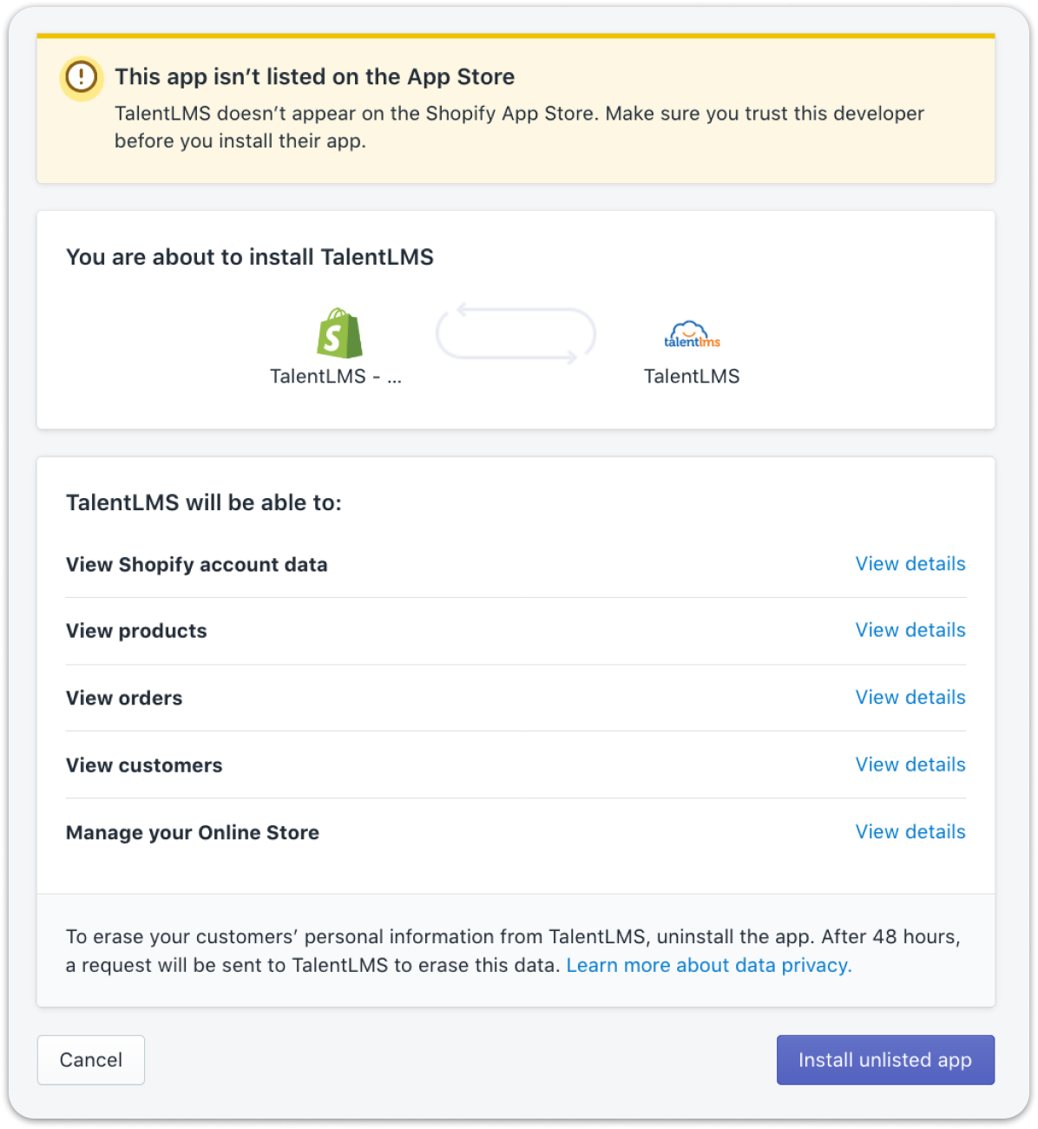Show View details for customers permission
This screenshot has height=1129, width=1038.
point(910,765)
